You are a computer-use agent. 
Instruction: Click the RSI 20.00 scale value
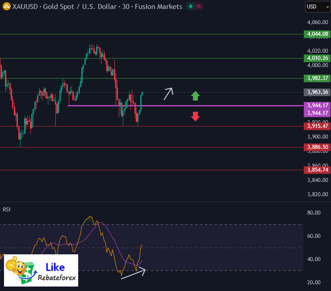(314, 283)
